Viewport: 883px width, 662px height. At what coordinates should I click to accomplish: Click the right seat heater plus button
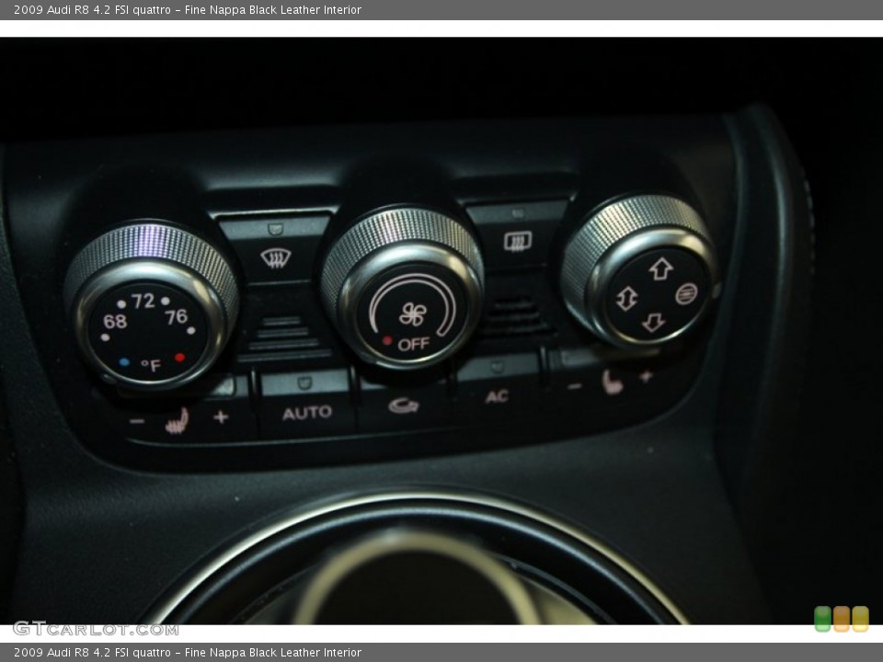(646, 376)
